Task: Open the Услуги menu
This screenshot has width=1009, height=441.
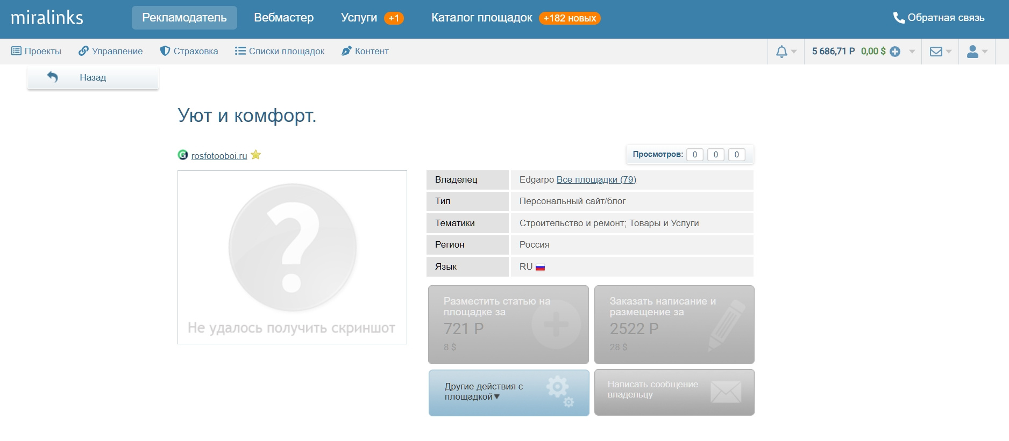Action: (x=359, y=18)
